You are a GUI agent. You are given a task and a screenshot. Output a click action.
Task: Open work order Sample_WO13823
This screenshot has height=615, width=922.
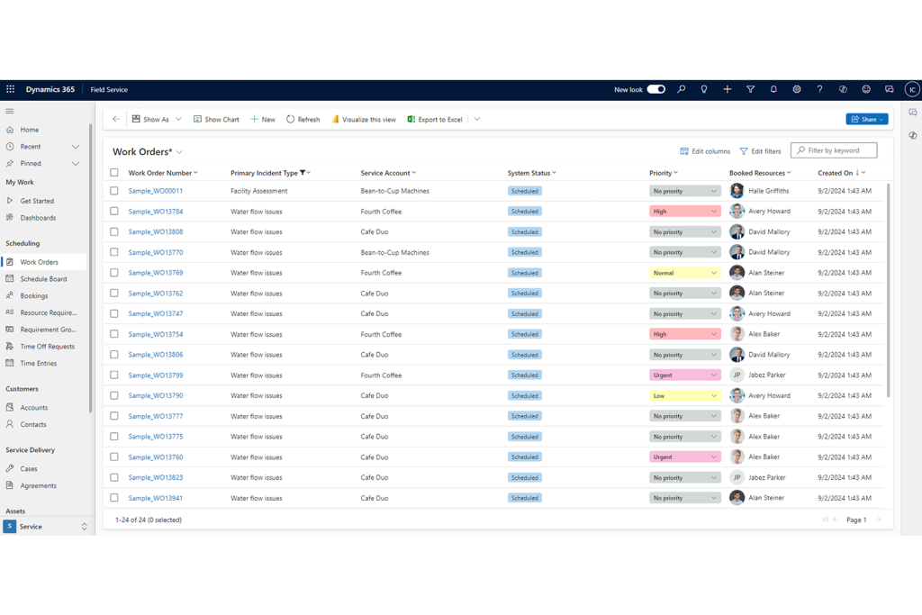[x=155, y=477]
